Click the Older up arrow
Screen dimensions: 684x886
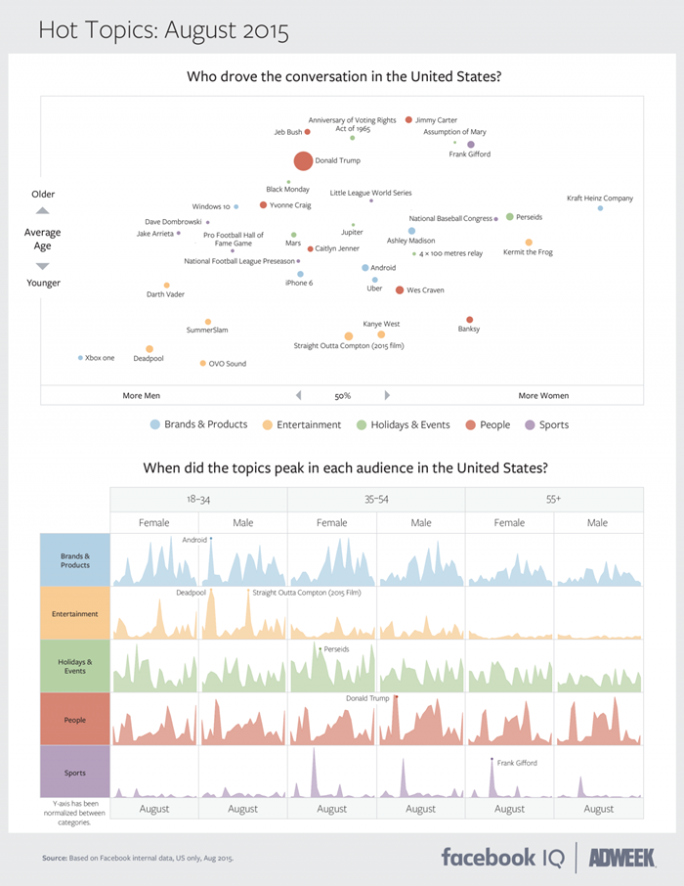43,211
